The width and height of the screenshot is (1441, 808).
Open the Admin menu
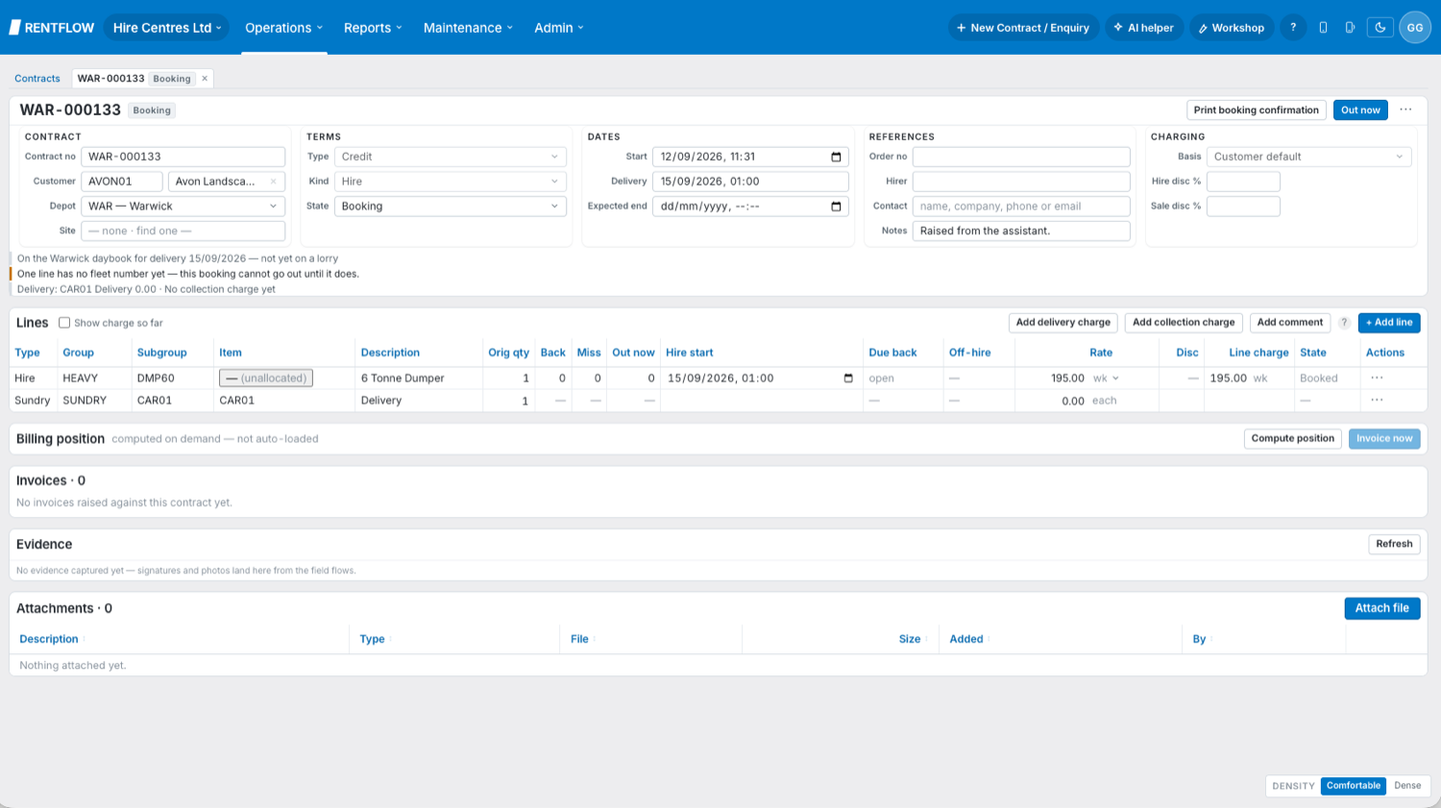559,28
